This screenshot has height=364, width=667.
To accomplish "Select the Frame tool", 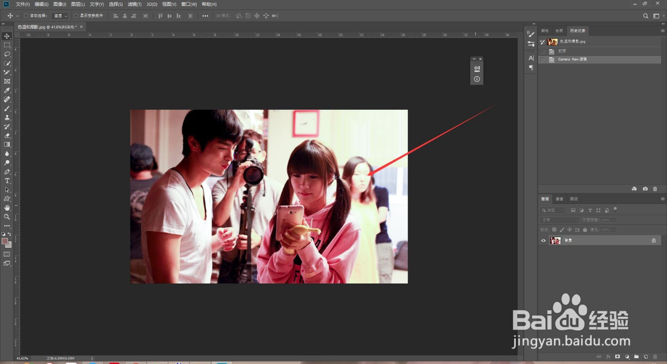I will pyautogui.click(x=7, y=81).
